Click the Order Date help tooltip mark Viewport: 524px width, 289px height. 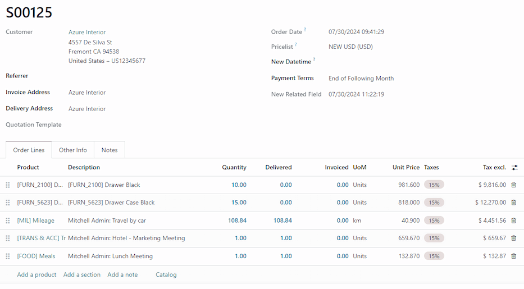click(x=306, y=30)
